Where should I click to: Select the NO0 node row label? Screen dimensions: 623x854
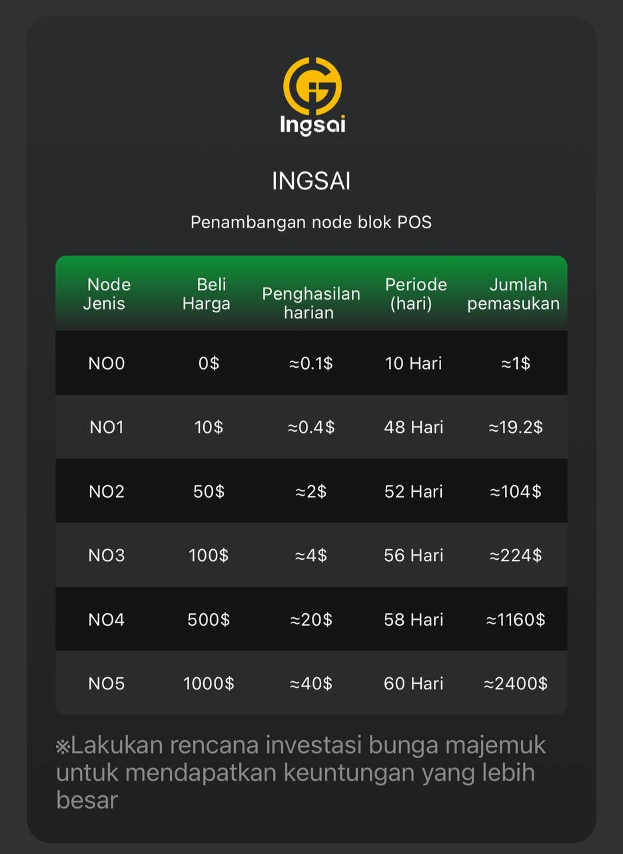click(x=107, y=364)
